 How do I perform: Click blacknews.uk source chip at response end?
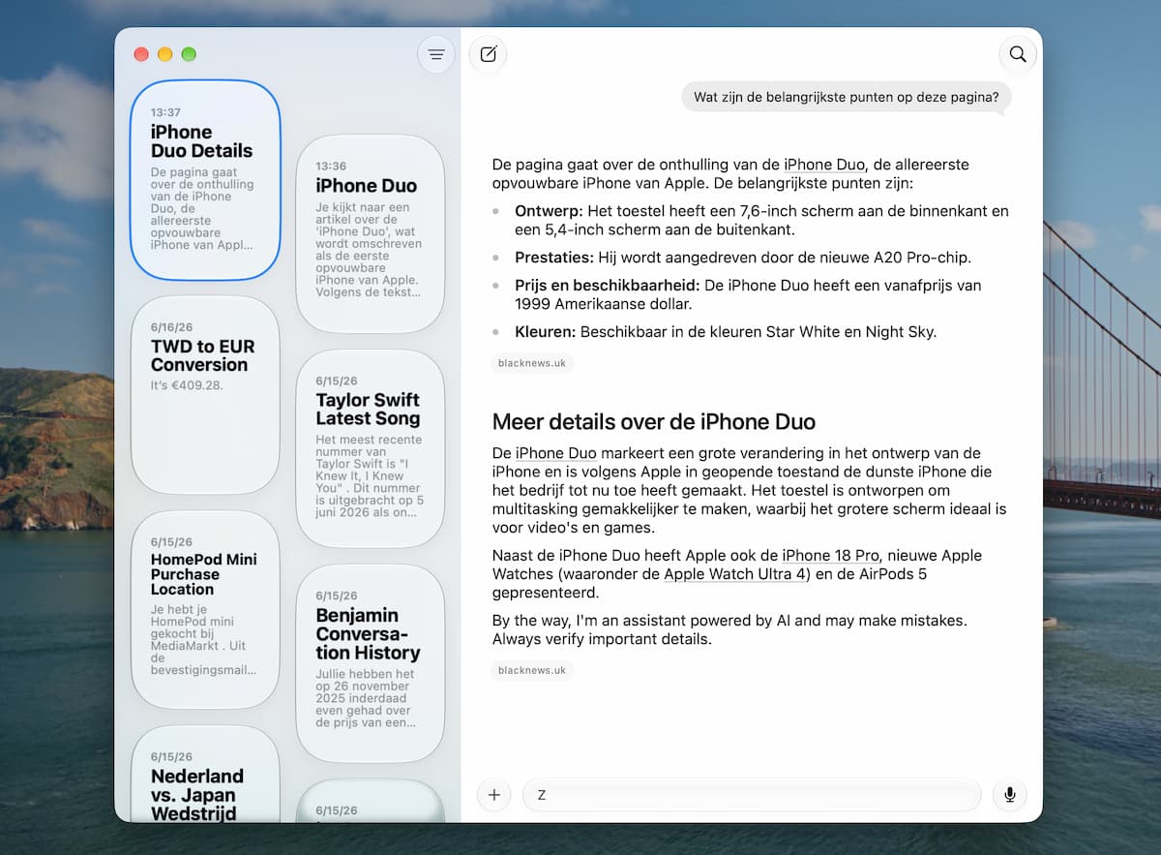pos(532,670)
